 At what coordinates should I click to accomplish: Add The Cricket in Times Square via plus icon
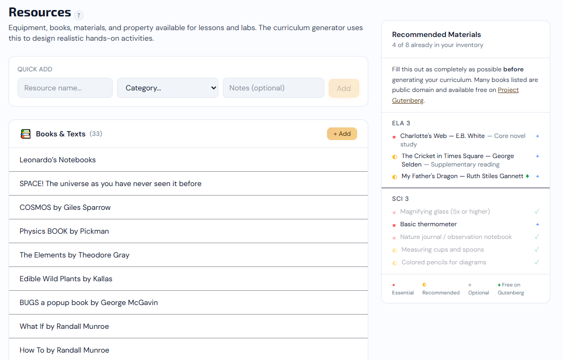pos(538,156)
